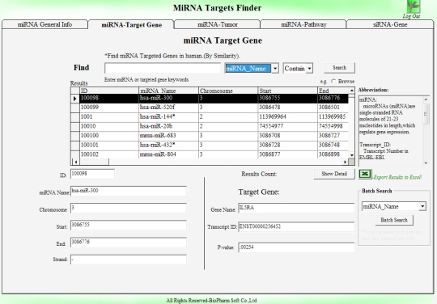Click the Find keyword input field
The height and width of the screenshot is (304, 437).
[x=163, y=68]
